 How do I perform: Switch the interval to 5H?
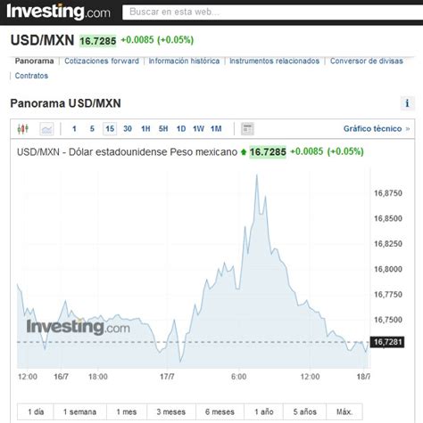click(163, 129)
